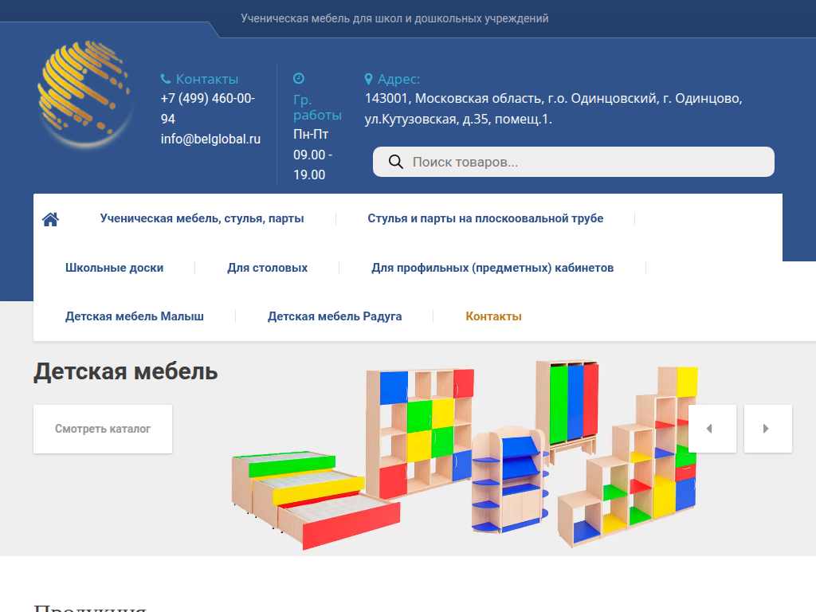Click the Контакты header heading
The image size is (816, 612).
pyautogui.click(x=206, y=79)
